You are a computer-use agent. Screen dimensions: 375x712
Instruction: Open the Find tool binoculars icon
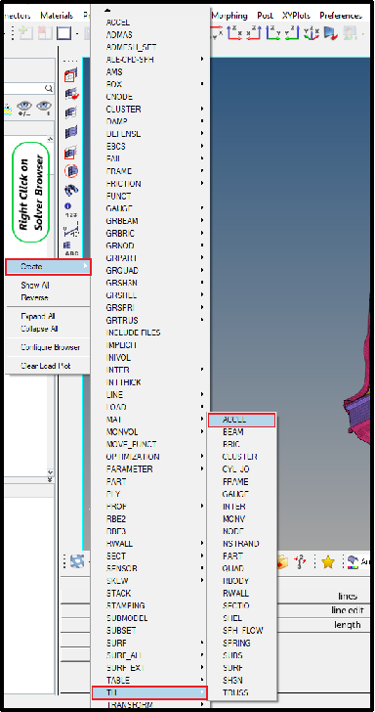click(x=70, y=190)
